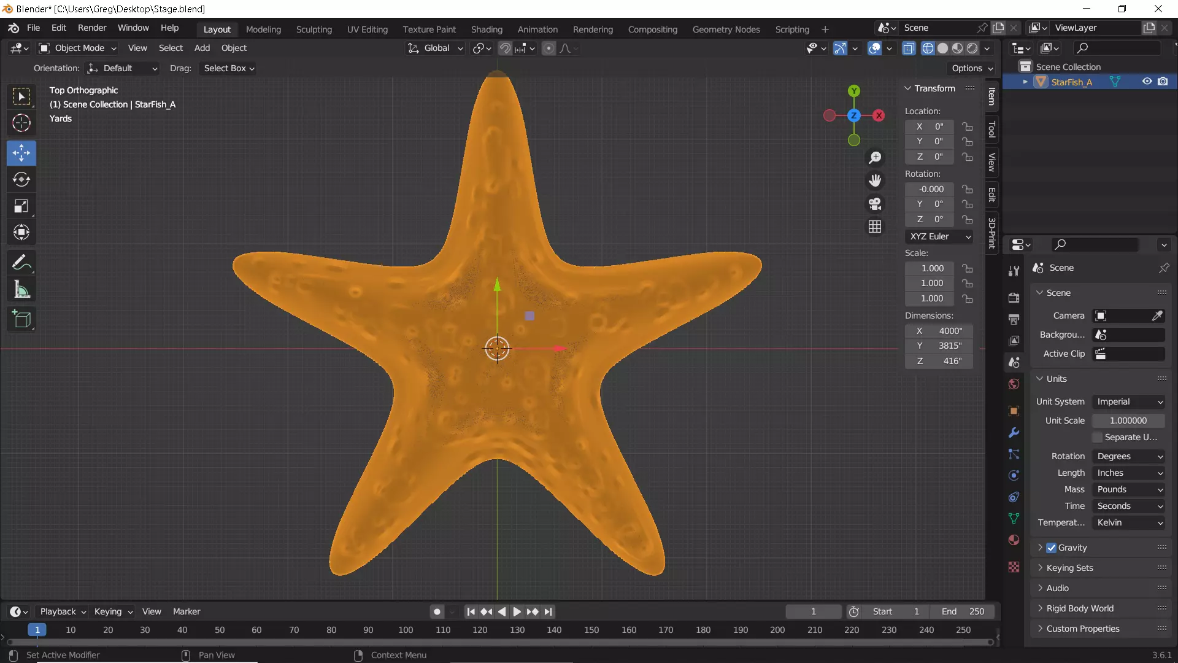Open the Select Box drag dropdown
The image size is (1178, 663).
229,68
